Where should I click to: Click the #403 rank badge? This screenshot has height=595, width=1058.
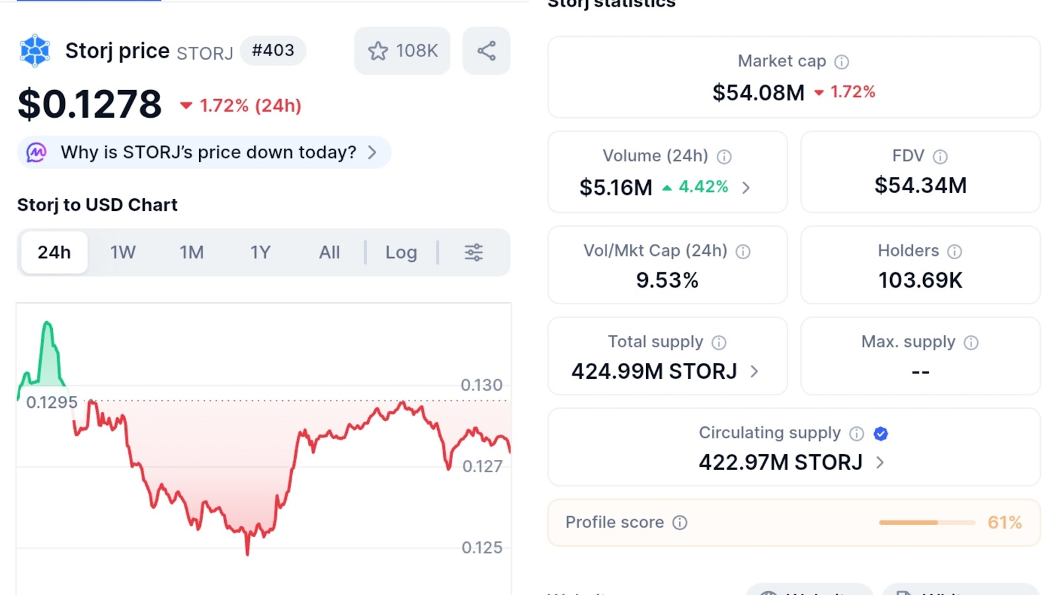pos(272,51)
